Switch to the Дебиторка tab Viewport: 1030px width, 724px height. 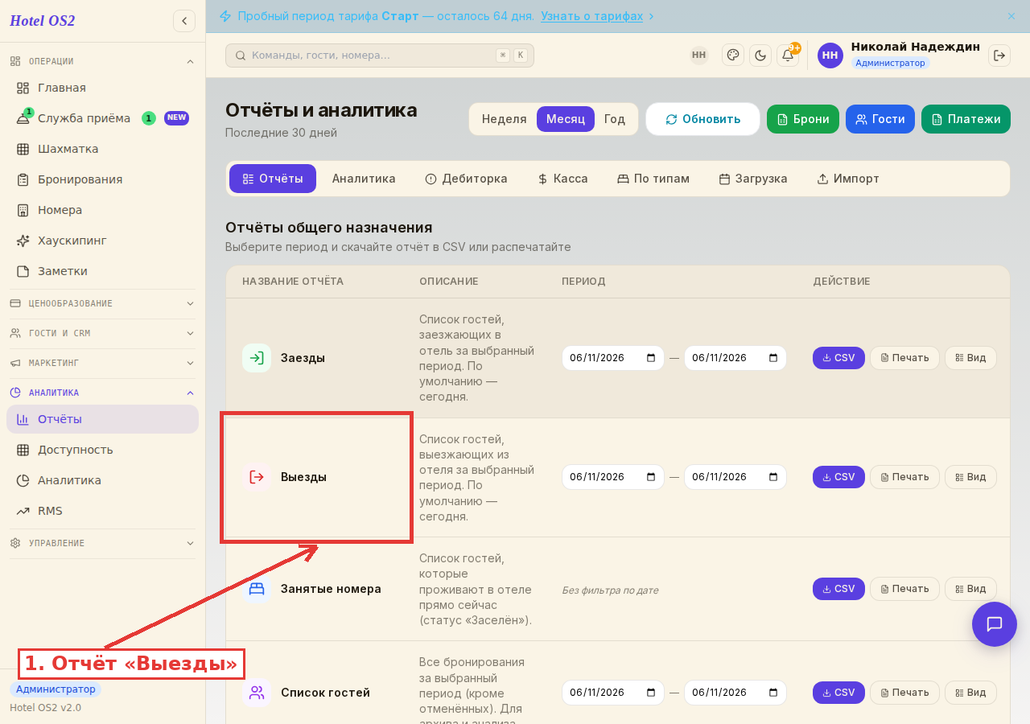[x=466, y=179]
